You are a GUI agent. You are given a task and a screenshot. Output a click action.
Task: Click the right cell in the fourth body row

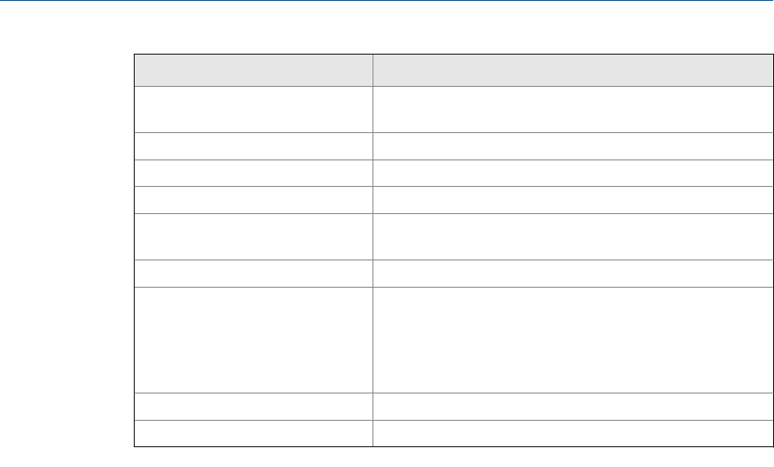[567, 200]
